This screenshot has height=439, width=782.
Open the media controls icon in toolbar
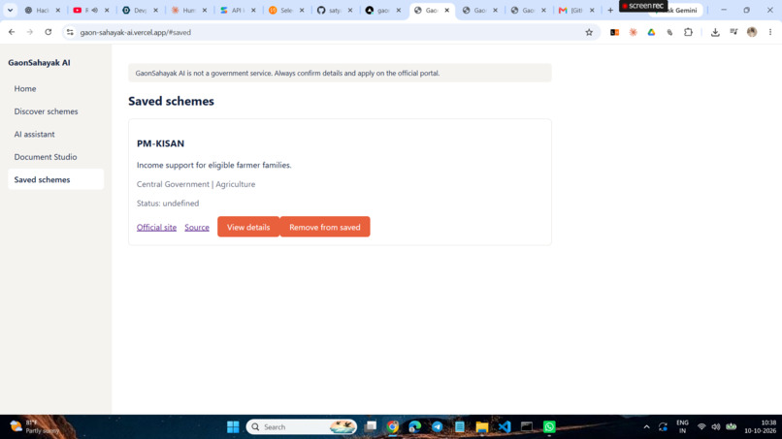coord(733,32)
